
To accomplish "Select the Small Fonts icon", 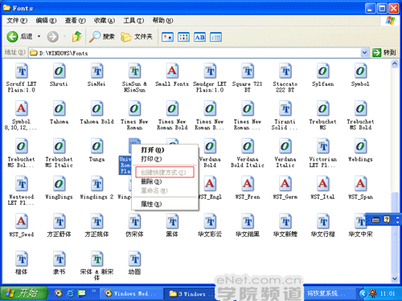I will tap(172, 71).
